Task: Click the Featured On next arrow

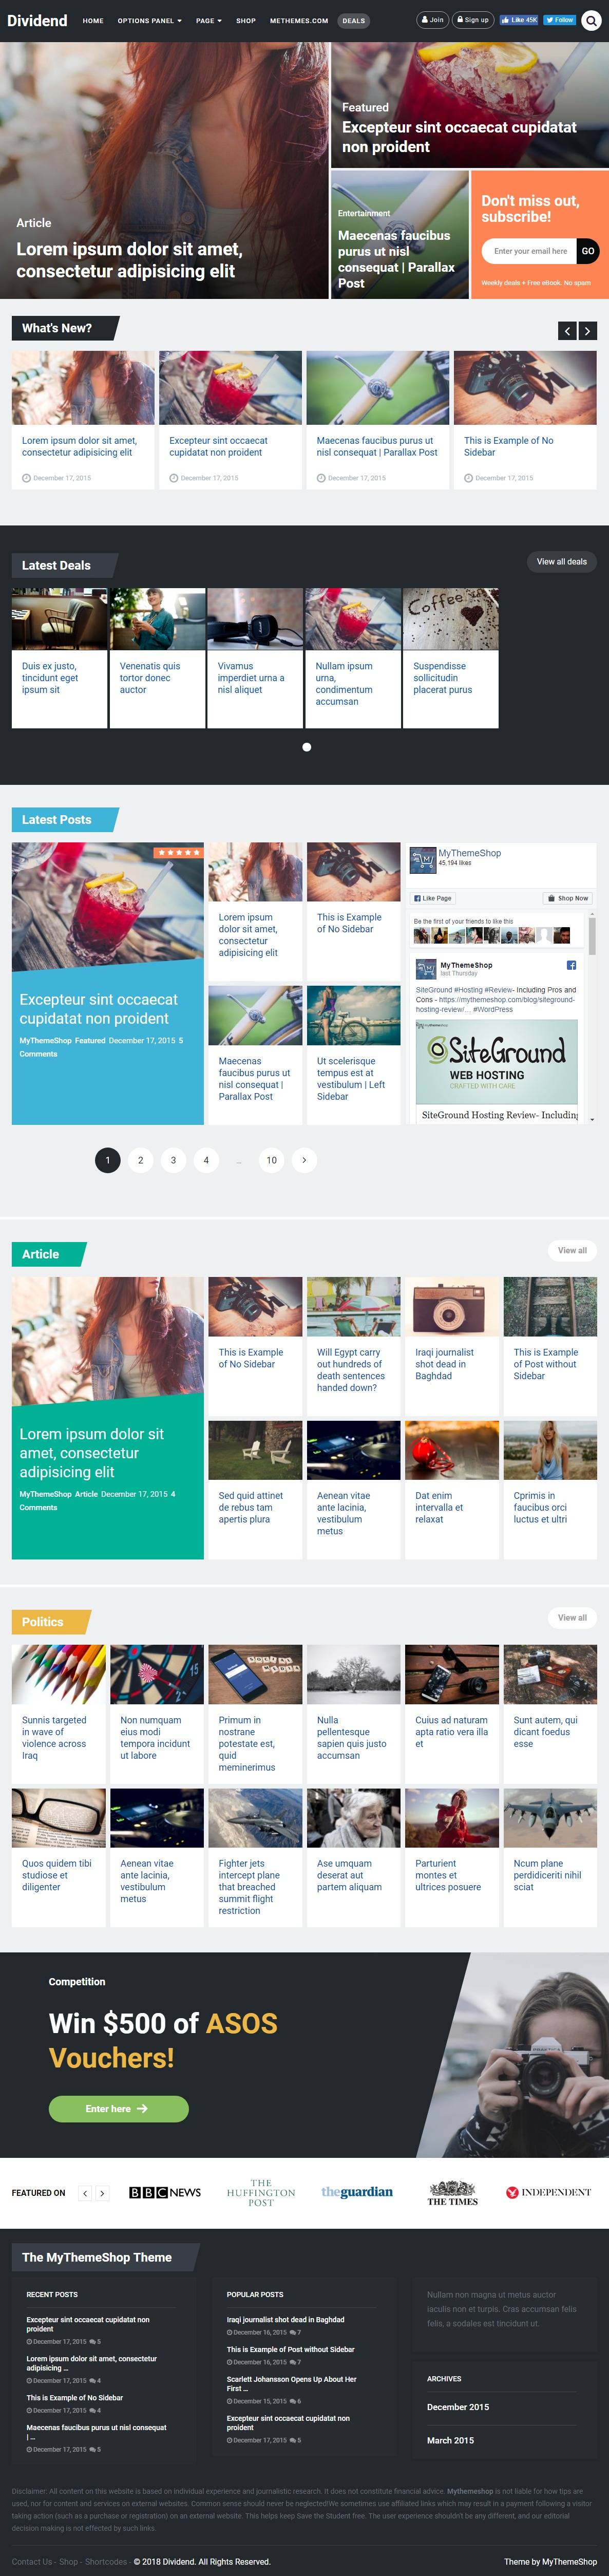Action: coord(102,2193)
